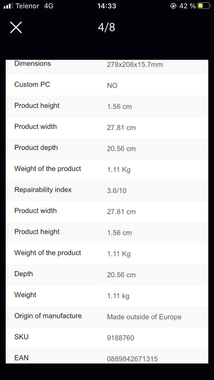Viewport: 214px width, 380px height.
Task: Select the EAN label
Action: coord(21,358)
